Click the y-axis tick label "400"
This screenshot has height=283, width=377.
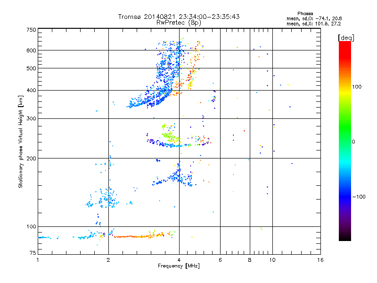(31, 91)
